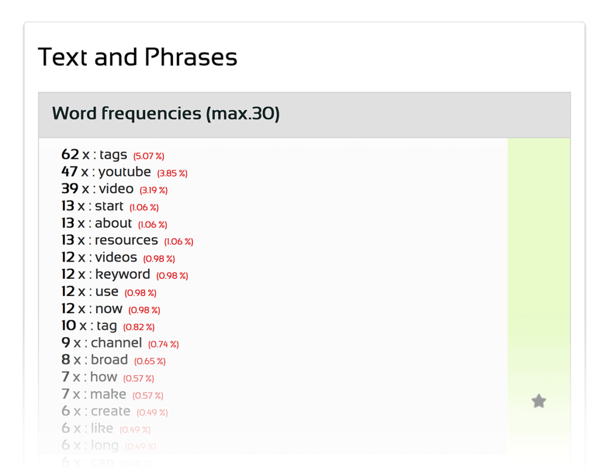Click the 'now' word frequency row

point(109,309)
